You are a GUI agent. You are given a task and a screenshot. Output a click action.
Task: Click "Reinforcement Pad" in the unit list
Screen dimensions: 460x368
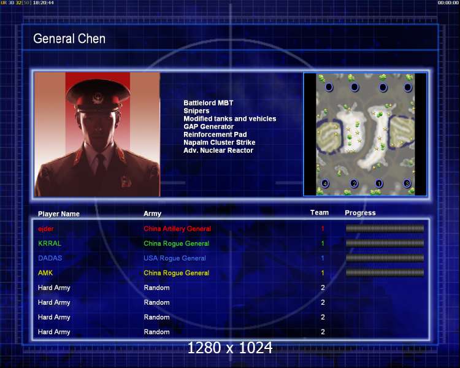tap(215, 135)
